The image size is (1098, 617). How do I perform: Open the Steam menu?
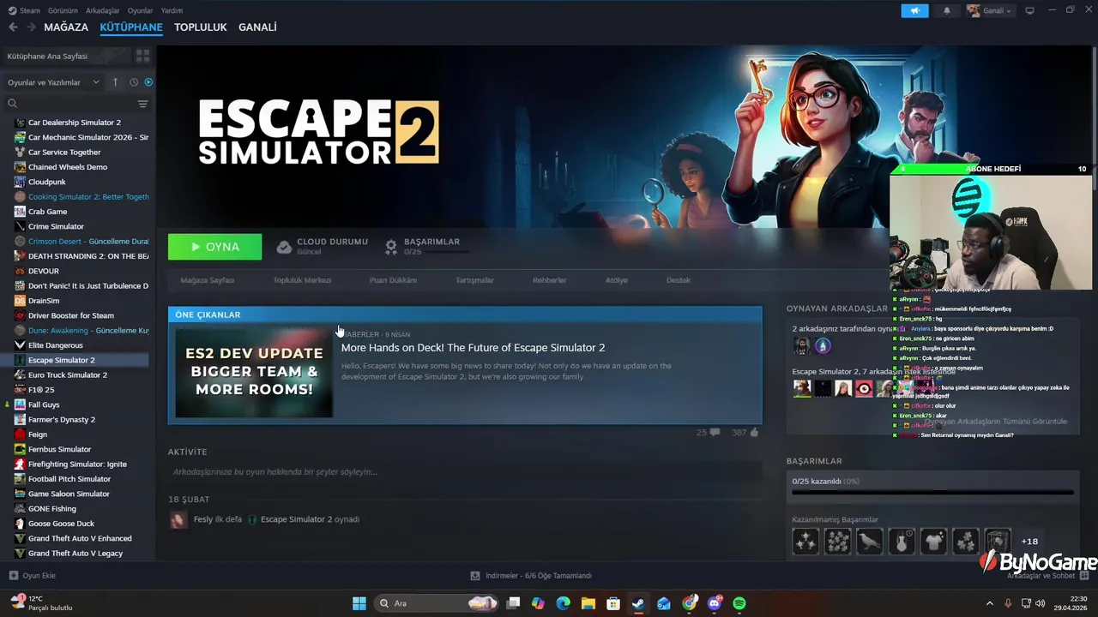[25, 10]
